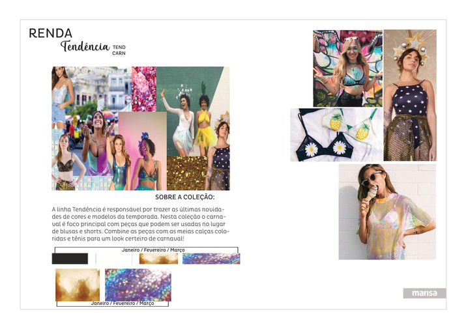The width and height of the screenshot is (466, 329).
Task: Open the carnival collage image
Action: click(141, 128)
